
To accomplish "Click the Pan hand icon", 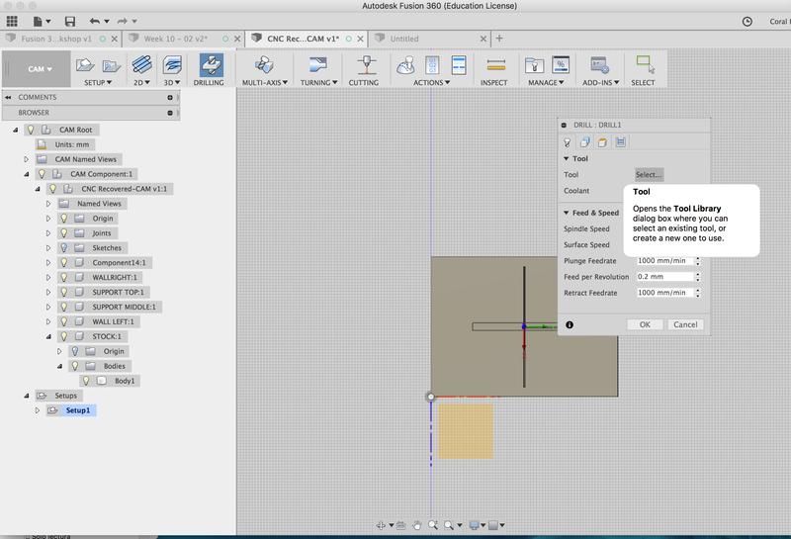I will click(416, 525).
